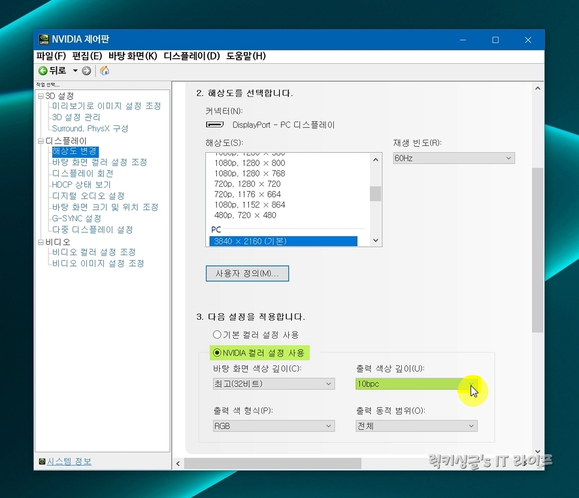Click the 사용자 정의(M) button
Screen dimensions: 579x498
(247, 273)
